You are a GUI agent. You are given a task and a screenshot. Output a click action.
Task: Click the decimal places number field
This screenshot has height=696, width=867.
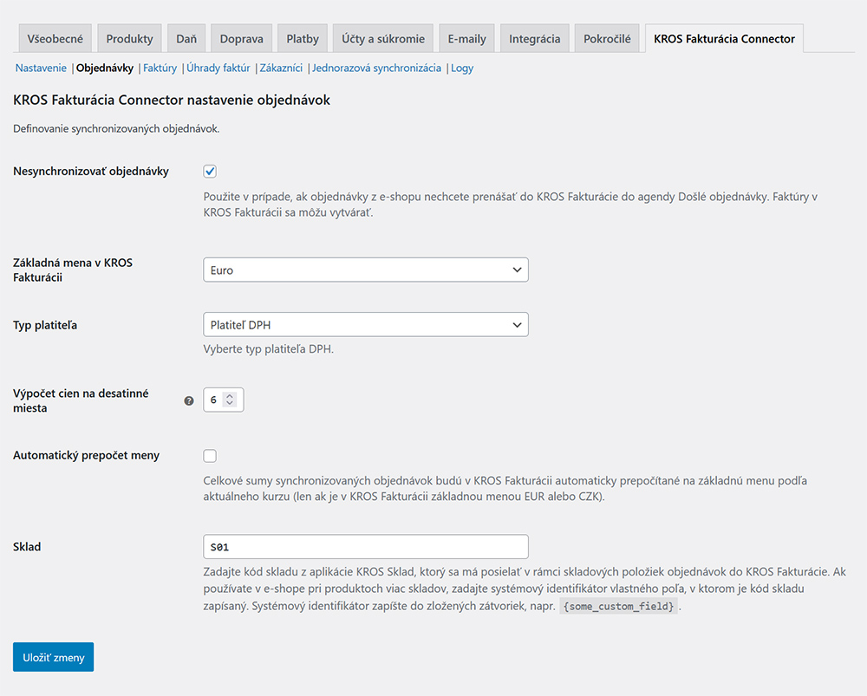click(x=224, y=400)
